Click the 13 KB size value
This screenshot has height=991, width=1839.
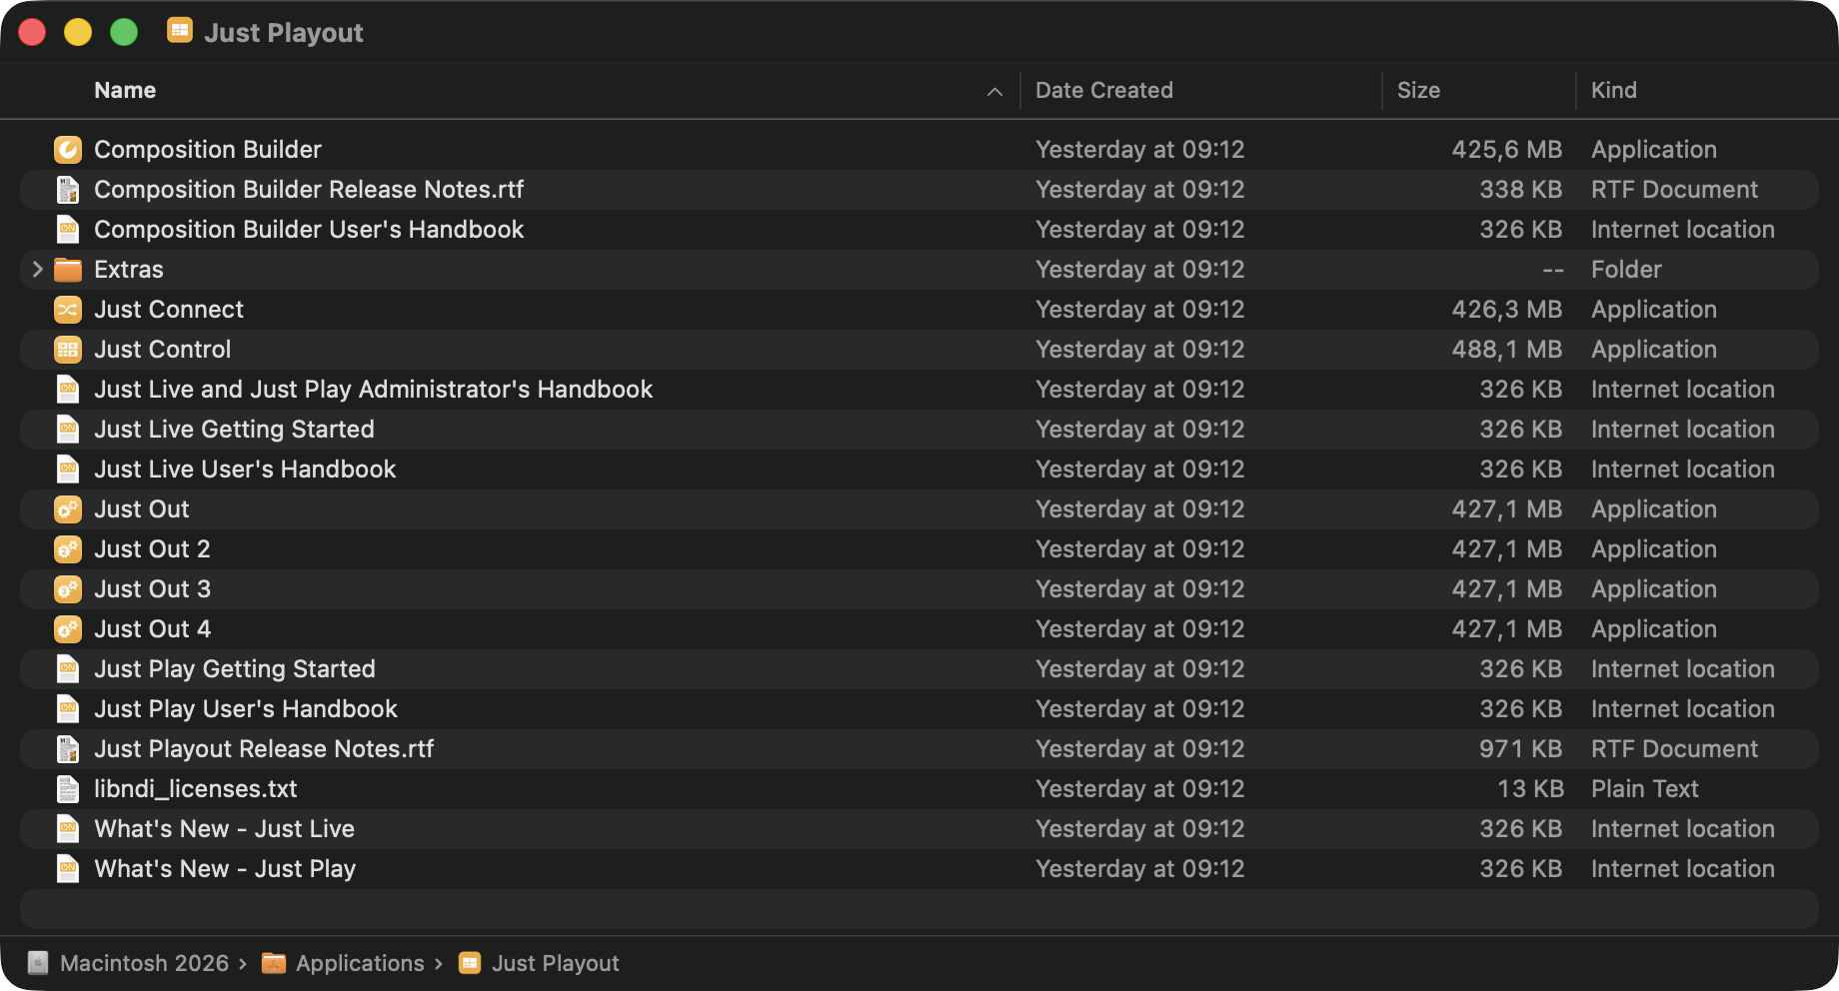tap(1530, 789)
